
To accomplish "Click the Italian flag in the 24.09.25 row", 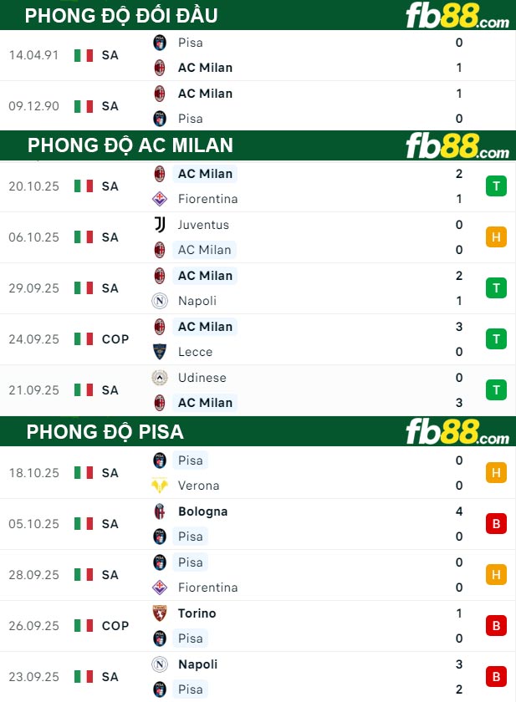I will 84,339.
